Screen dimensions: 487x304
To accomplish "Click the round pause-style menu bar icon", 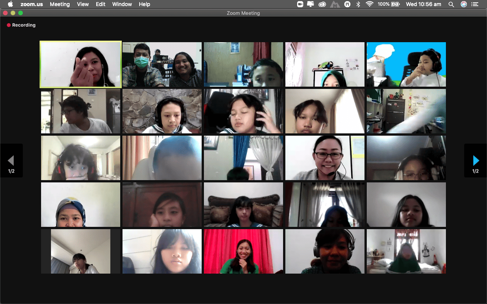I will coord(347,4).
